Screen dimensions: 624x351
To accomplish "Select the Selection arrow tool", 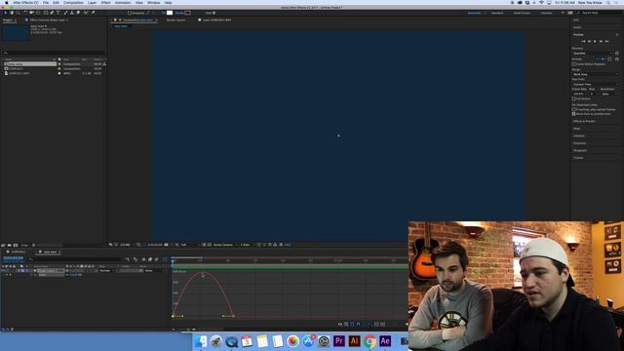I will tap(6, 13).
